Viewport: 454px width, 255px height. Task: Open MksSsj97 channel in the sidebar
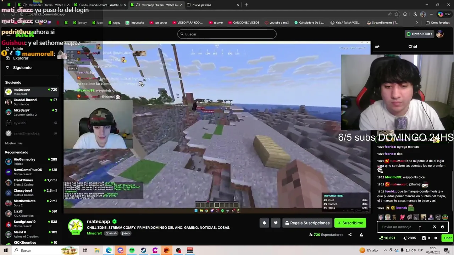[x=31, y=112]
